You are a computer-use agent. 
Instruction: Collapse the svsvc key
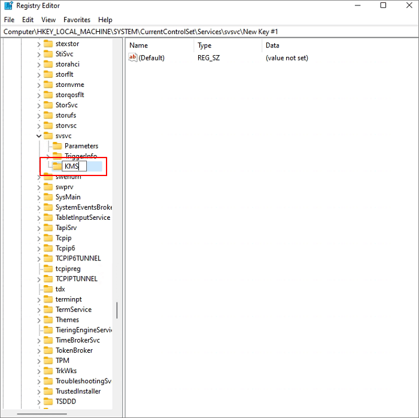(x=39, y=136)
